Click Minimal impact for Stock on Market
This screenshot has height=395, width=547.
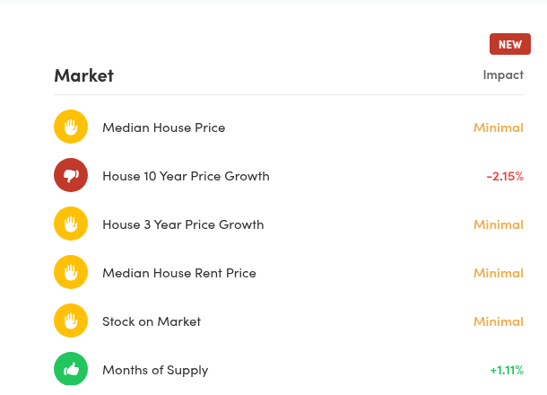point(499,321)
